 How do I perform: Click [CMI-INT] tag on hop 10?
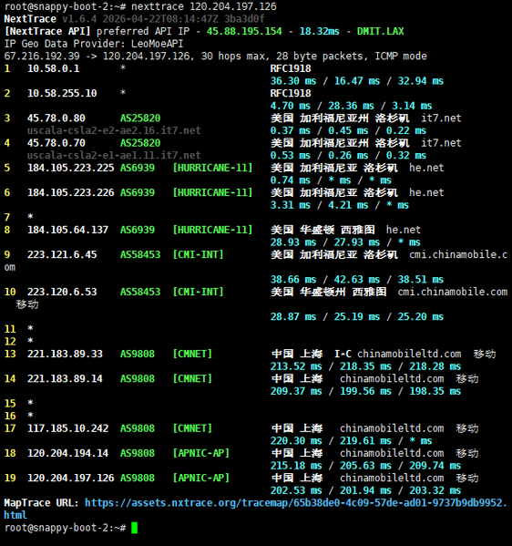[x=198, y=292]
